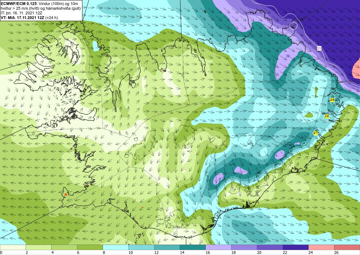Click the 12–14 m/s teal legend swatch

click(x=167, y=247)
